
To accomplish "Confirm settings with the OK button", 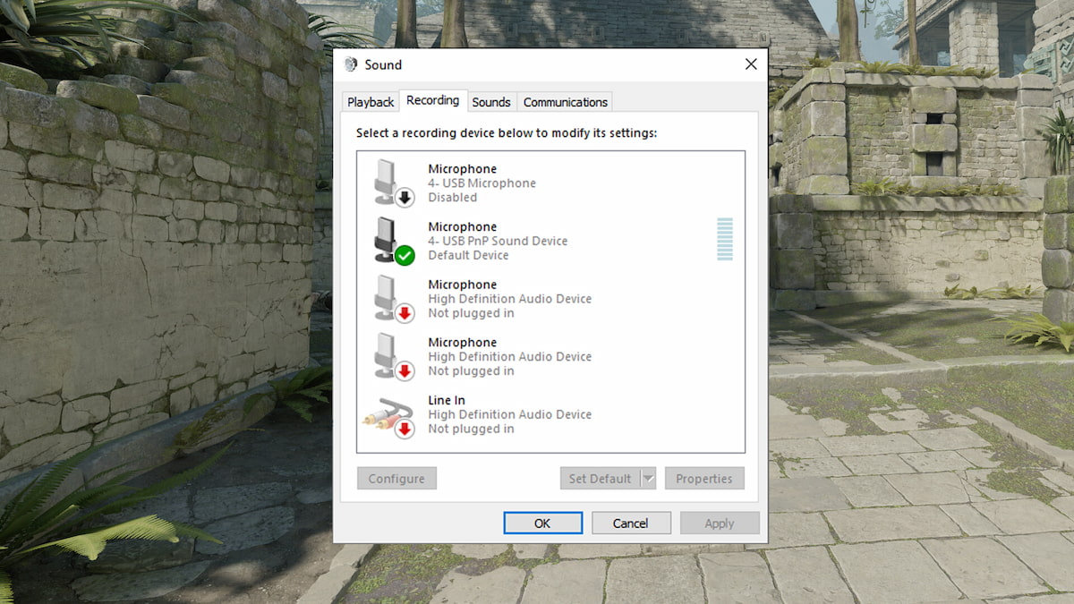I will point(542,523).
